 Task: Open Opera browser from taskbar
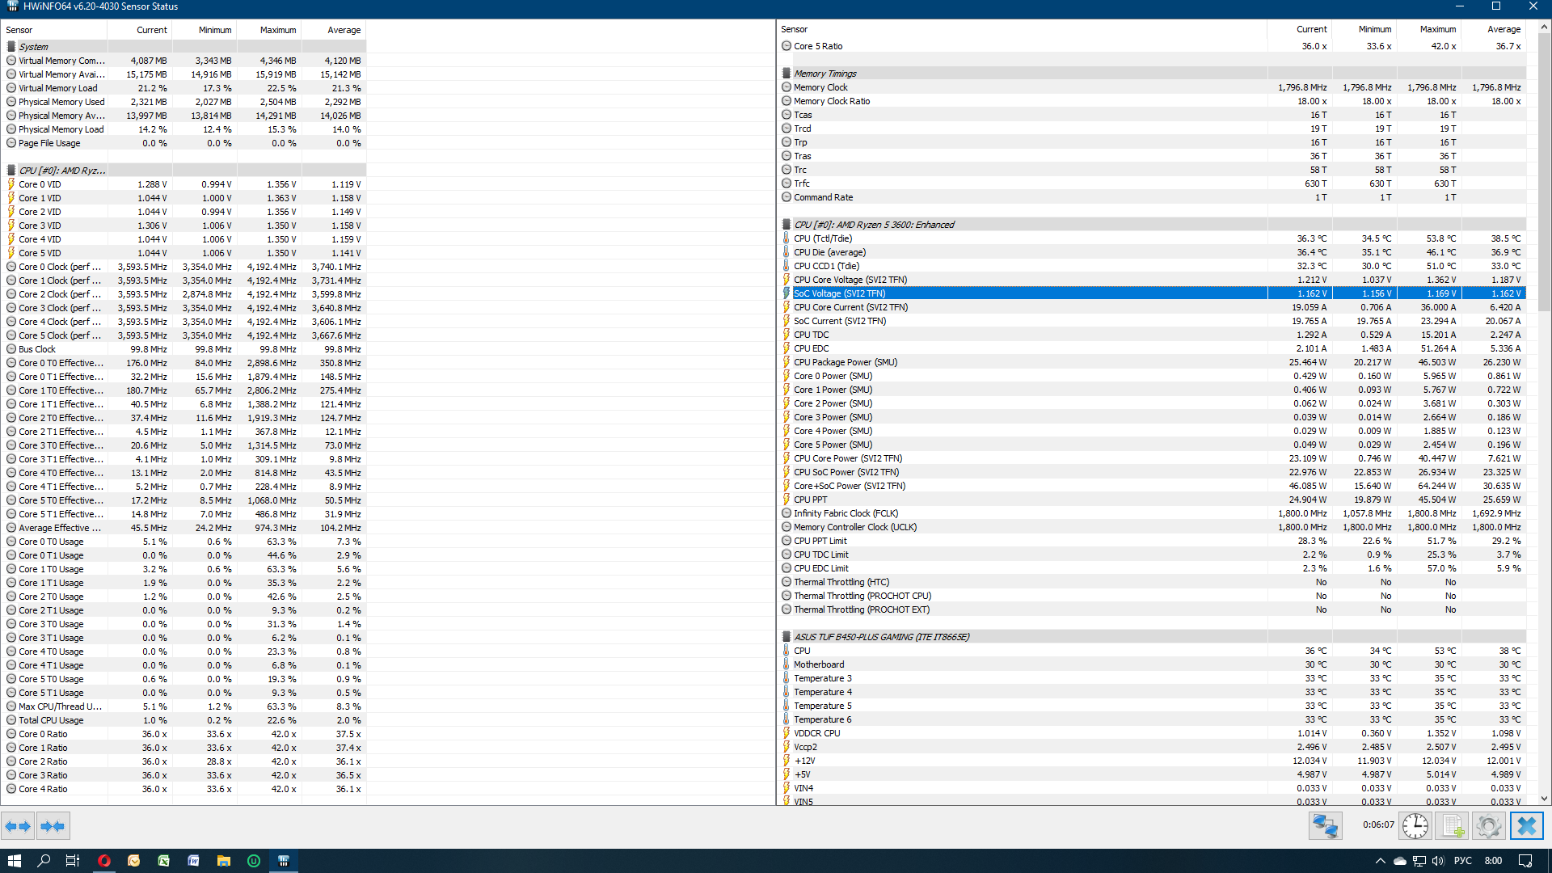pyautogui.click(x=103, y=861)
